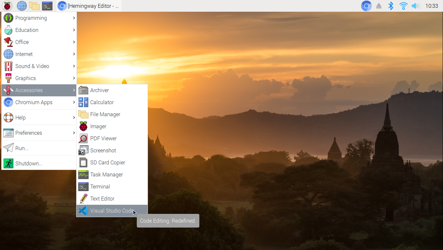Launch Terminal from the taskbar
The width and height of the screenshot is (443, 250).
tap(47, 6)
